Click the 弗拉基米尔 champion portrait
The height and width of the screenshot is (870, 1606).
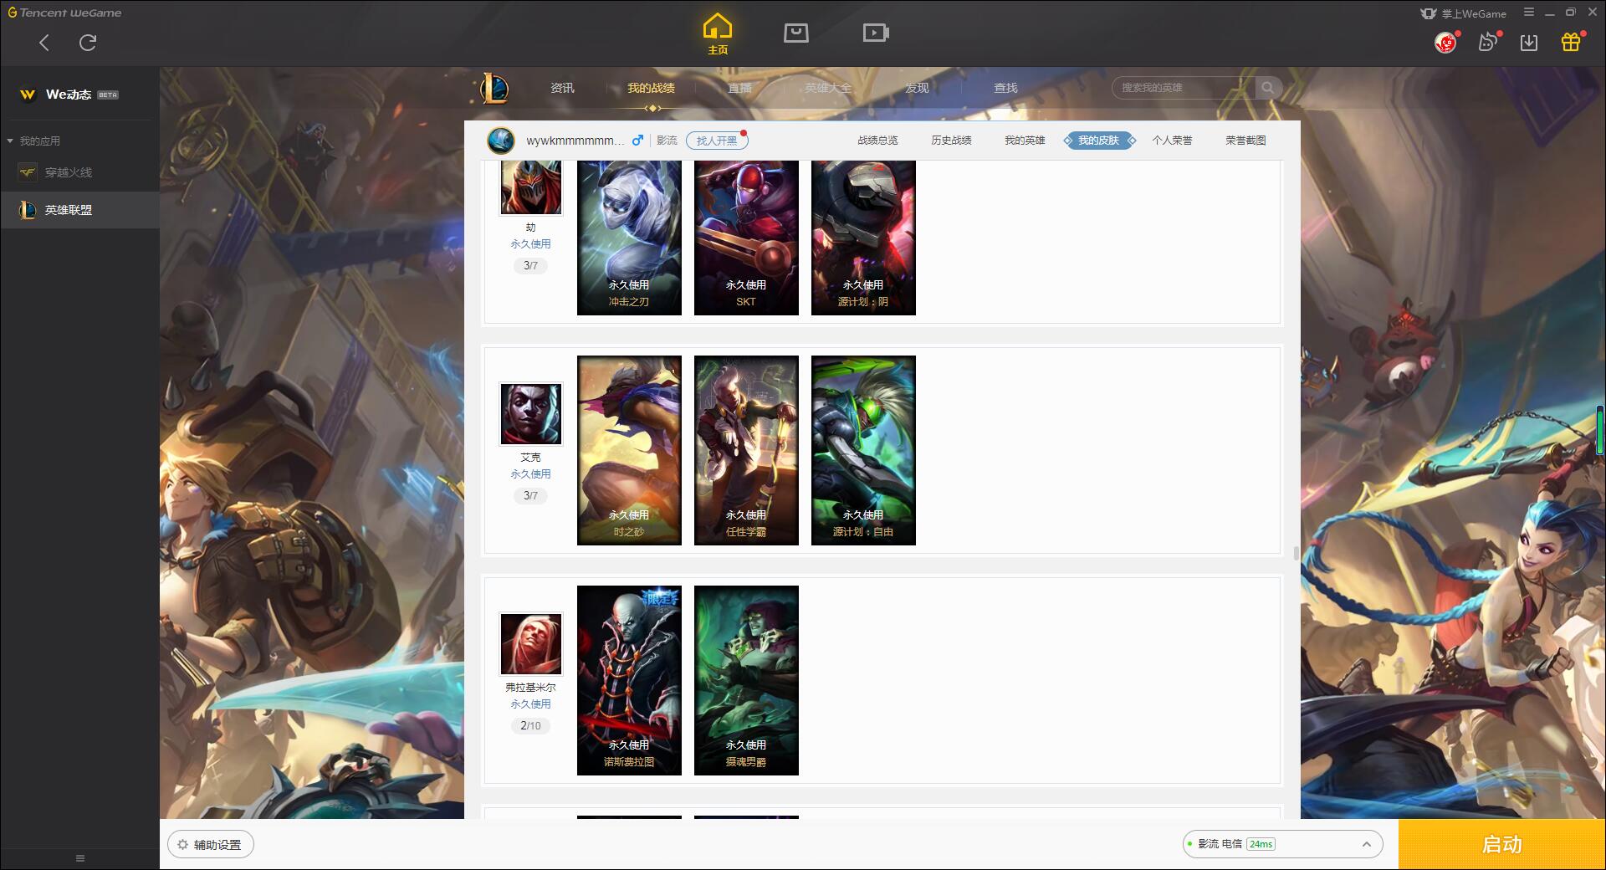pos(530,644)
